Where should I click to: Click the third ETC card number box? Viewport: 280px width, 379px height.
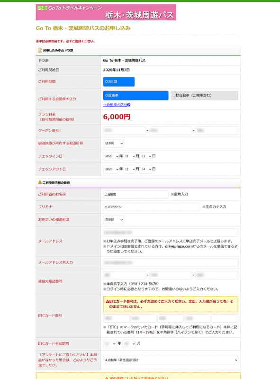pos(171,318)
